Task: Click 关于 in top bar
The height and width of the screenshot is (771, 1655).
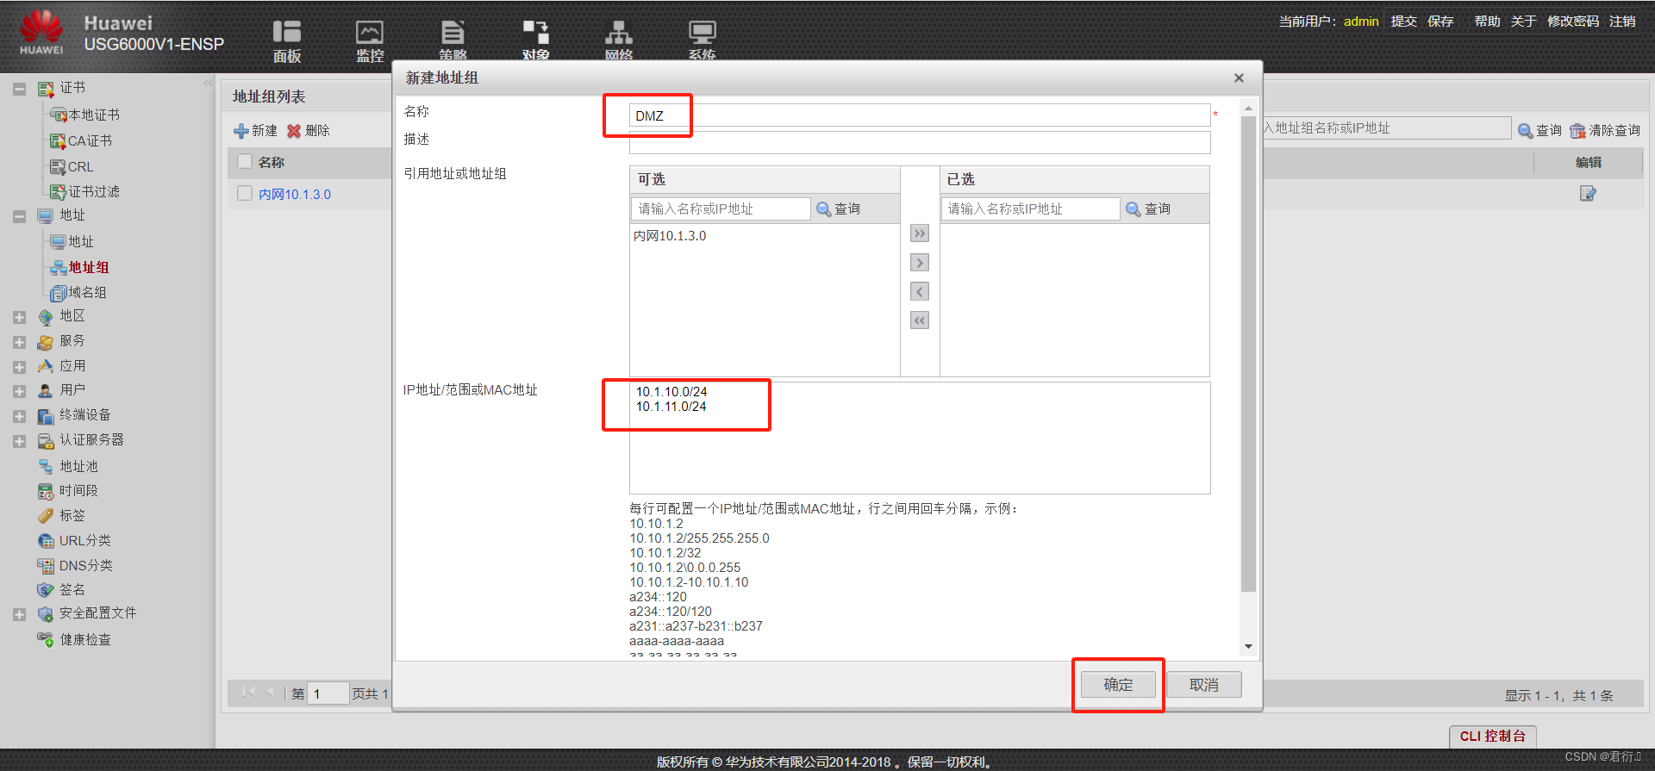Action: click(1523, 21)
